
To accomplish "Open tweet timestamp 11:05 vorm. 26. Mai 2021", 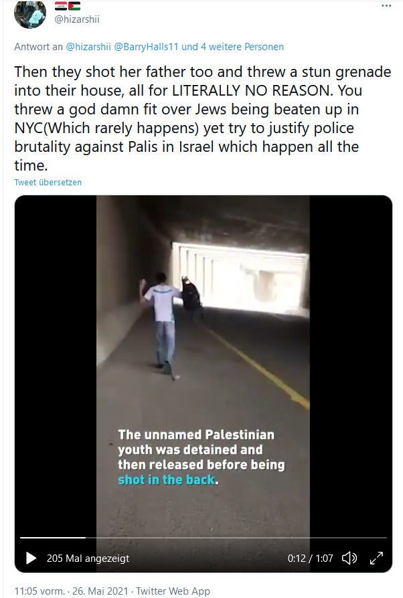I will (72, 591).
